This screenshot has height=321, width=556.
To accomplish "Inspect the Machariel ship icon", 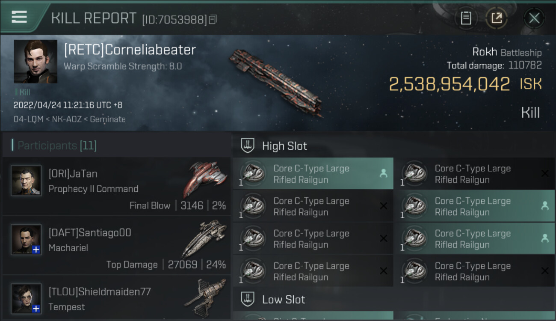I will tap(205, 238).
